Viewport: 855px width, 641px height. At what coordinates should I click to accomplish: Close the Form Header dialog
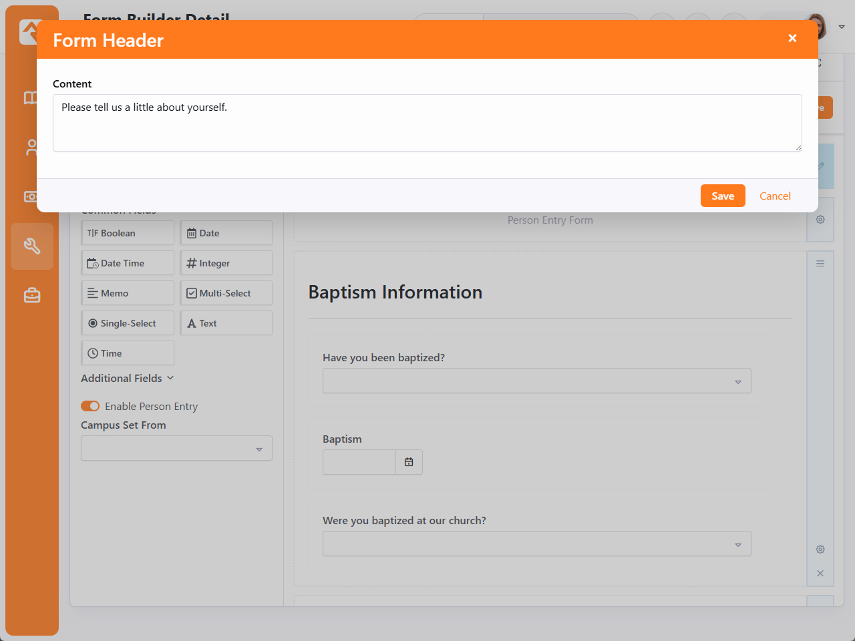(x=792, y=38)
